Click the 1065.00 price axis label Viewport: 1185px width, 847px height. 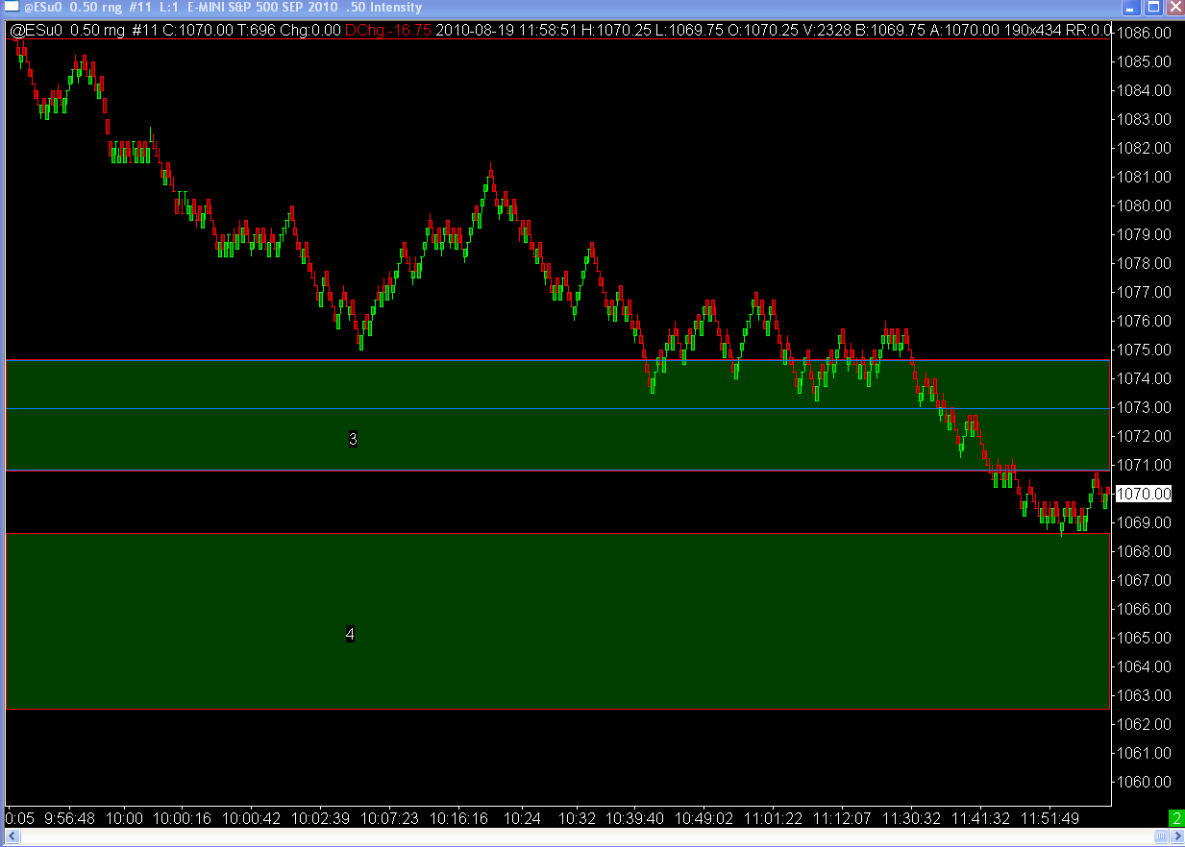coord(1145,638)
